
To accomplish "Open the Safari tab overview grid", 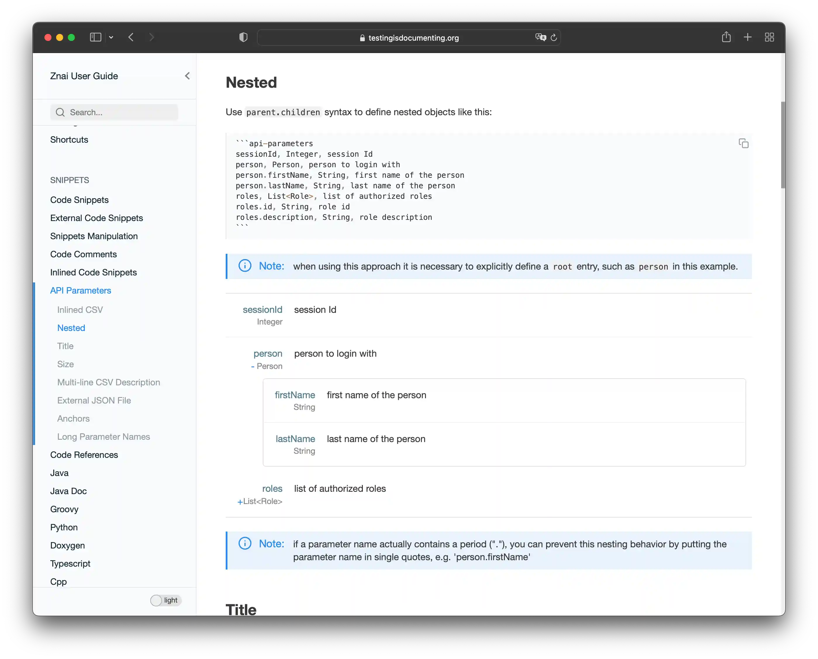I will pos(769,37).
